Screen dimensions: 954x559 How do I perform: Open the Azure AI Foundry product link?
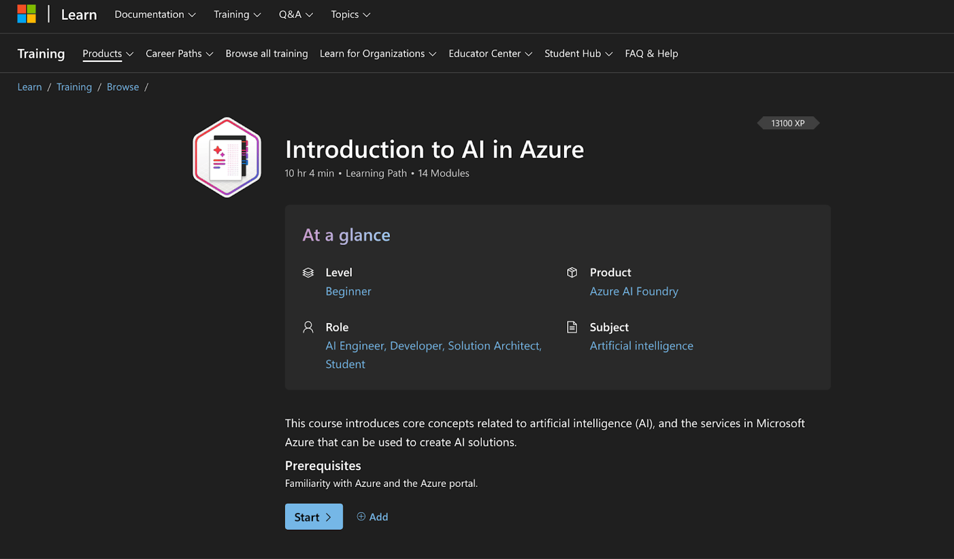click(634, 291)
